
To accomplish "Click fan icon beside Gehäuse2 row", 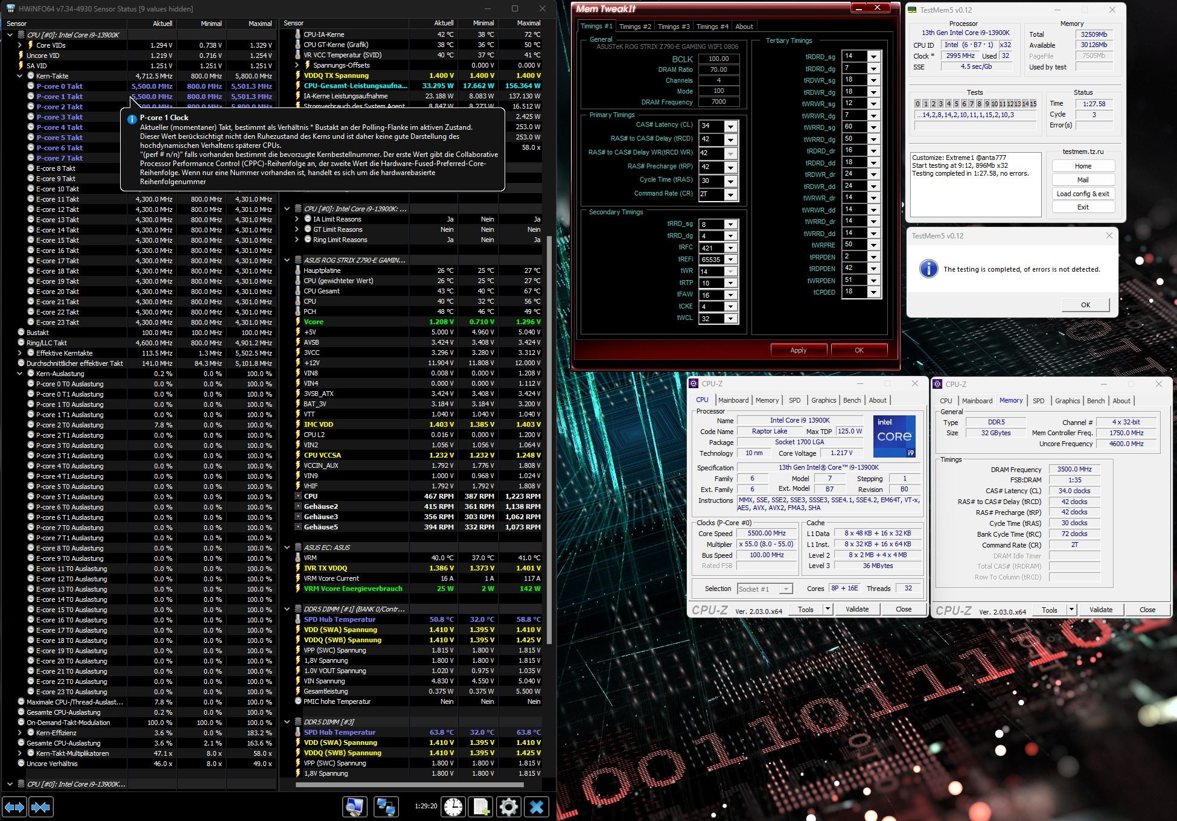I will click(298, 506).
